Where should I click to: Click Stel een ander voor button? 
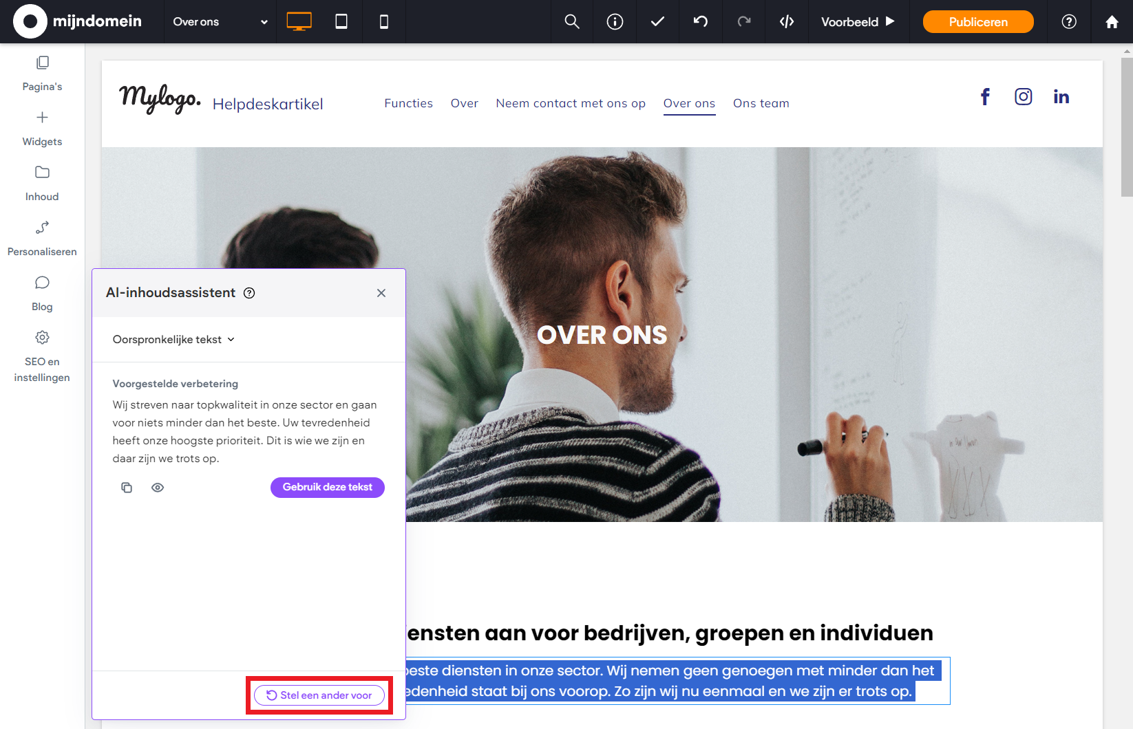pyautogui.click(x=319, y=695)
